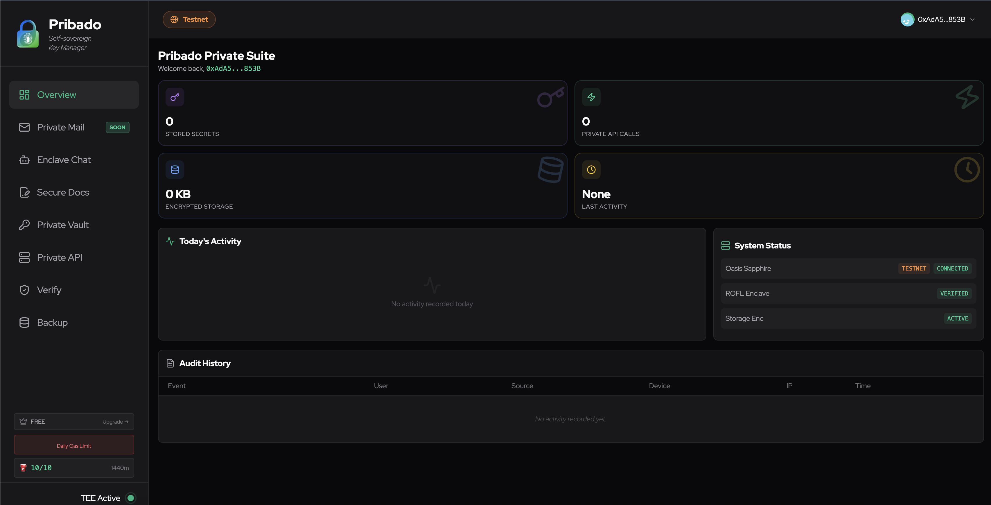
Task: Switch to the Overview section
Action: 57,94
